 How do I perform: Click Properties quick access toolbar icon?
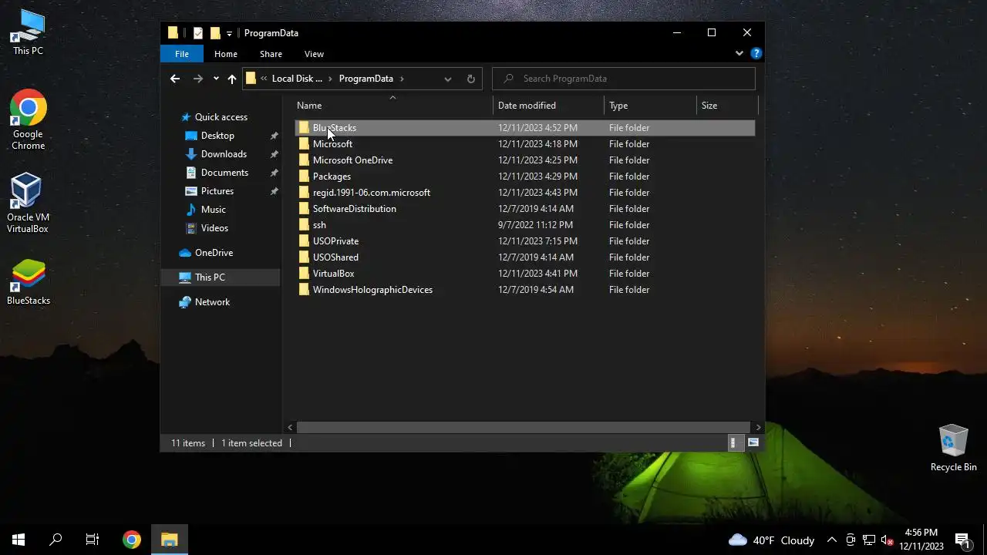tap(198, 33)
